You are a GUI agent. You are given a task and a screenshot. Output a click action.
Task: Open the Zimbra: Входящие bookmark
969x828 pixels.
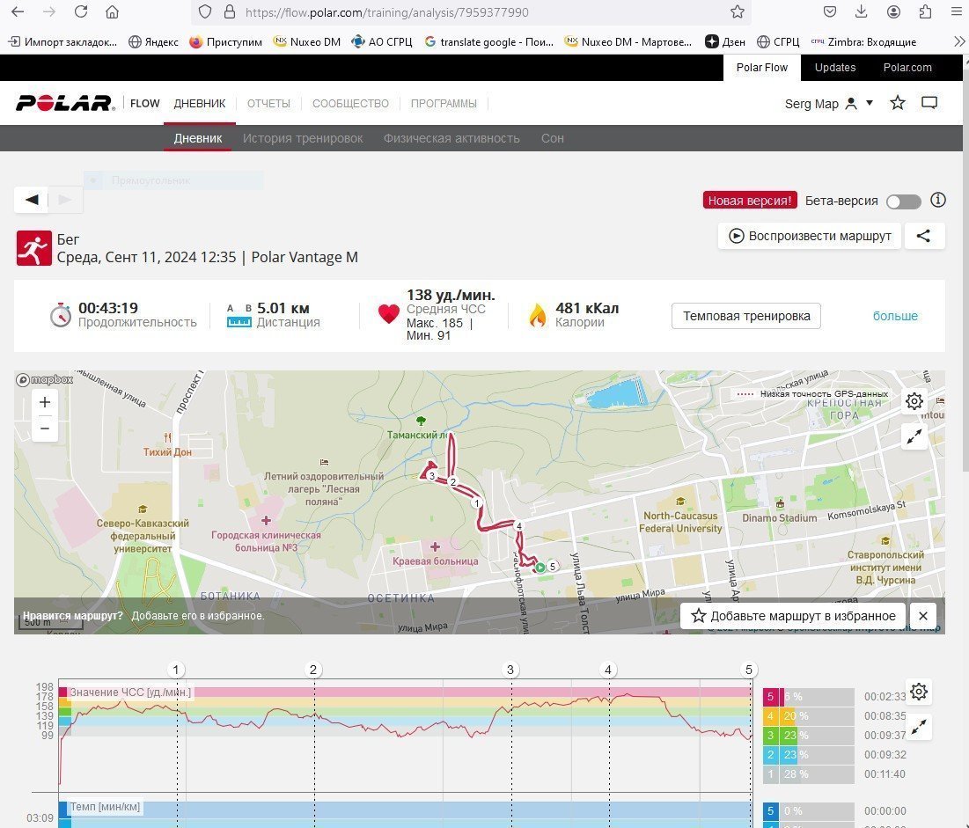click(863, 41)
